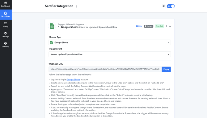This screenshot has width=207, height=118.
Task: Click the Google Sheets trigger step icon
Action: click(52, 26)
